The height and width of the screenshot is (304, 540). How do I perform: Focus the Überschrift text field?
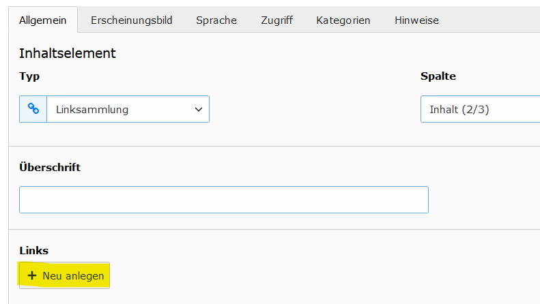point(224,200)
